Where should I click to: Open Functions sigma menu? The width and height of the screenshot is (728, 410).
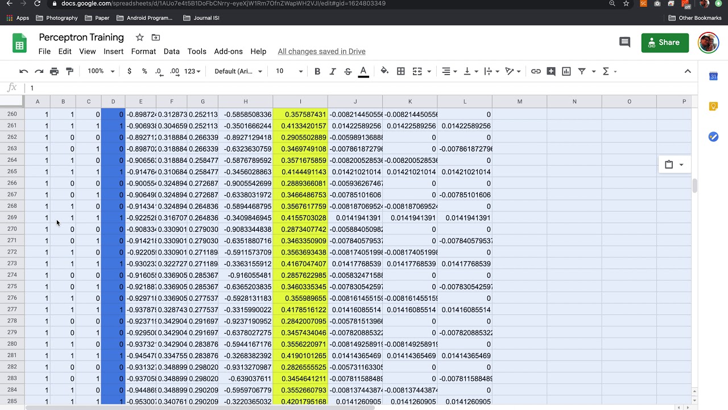(x=610, y=71)
